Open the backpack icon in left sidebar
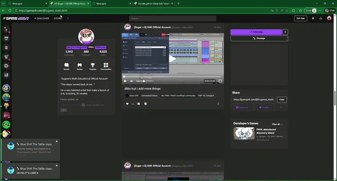The width and height of the screenshot is (337, 181). point(6,47)
